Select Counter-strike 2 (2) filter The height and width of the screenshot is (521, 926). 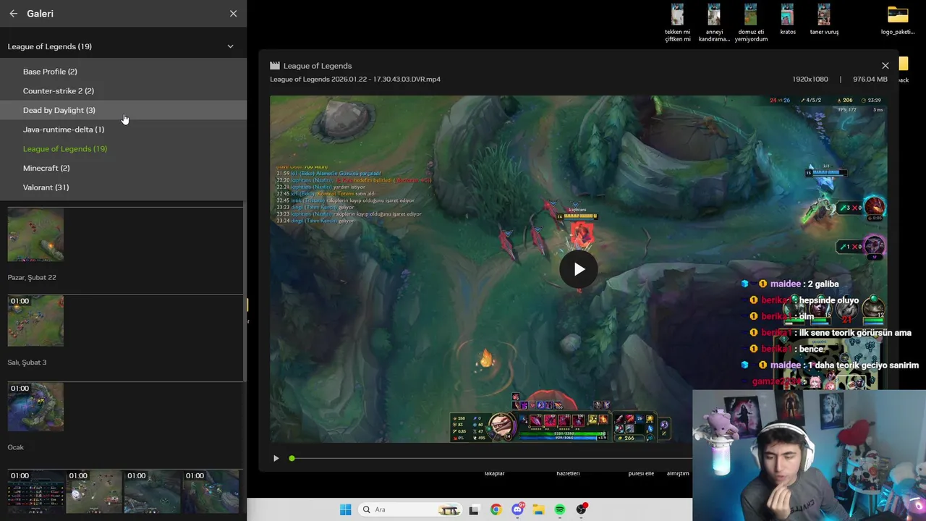click(x=123, y=91)
